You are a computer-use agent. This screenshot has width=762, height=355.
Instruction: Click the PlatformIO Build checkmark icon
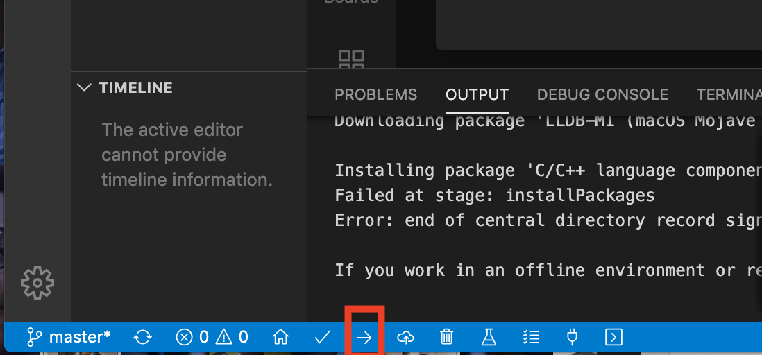coord(322,337)
